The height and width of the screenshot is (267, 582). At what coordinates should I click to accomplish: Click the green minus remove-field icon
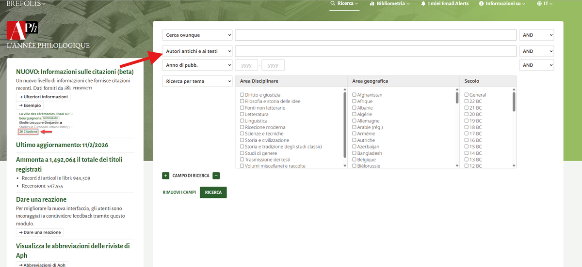click(x=216, y=176)
